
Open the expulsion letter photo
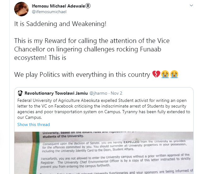click(x=104, y=153)
